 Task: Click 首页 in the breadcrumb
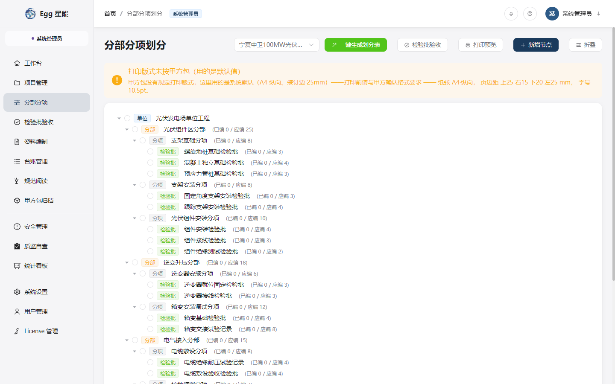click(x=110, y=14)
